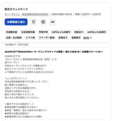This screenshot has height=121, width=132.
Task: Open the ホリーズカフェ 阪急高槻市駅周辺店(仮称) company link
Action: click(26, 14)
